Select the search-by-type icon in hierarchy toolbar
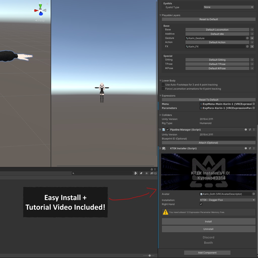 (136, 173)
